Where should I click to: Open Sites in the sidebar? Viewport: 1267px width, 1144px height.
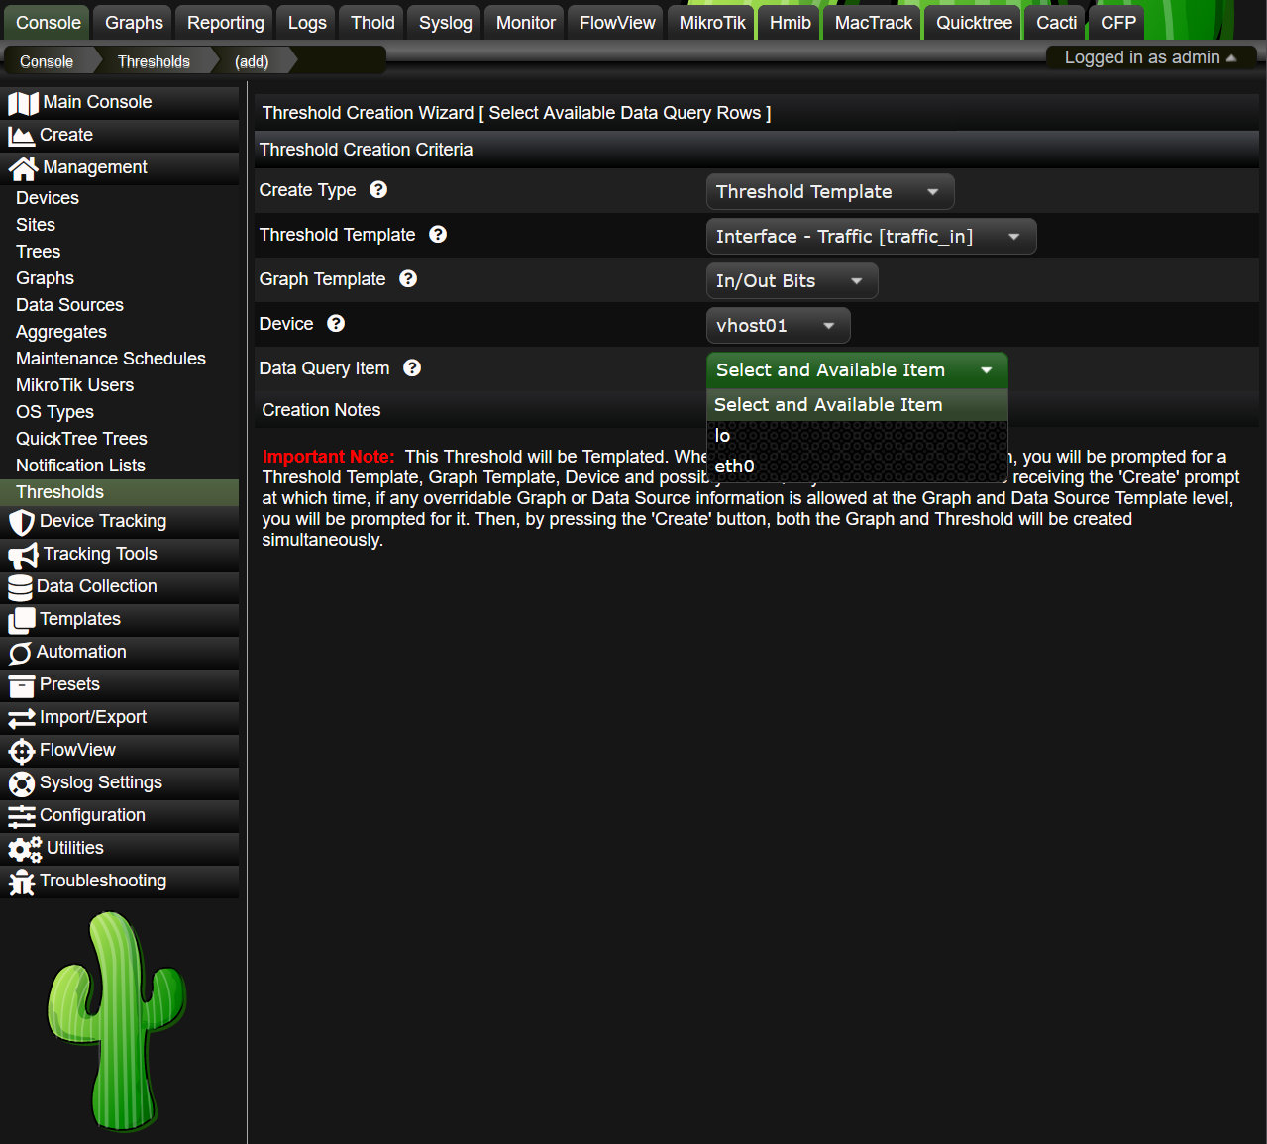(x=36, y=225)
